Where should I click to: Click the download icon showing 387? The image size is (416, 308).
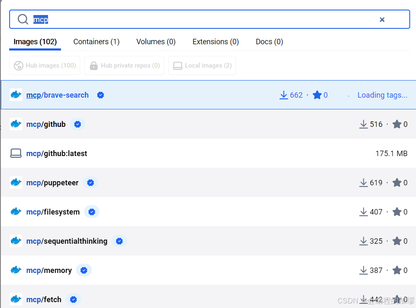363,270
